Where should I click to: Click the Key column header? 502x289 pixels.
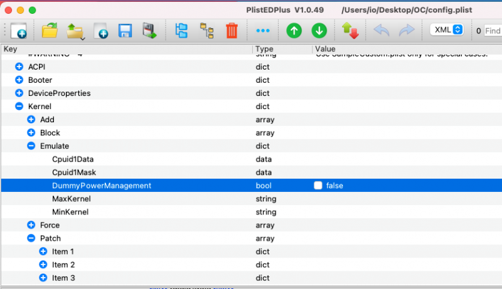pos(127,49)
